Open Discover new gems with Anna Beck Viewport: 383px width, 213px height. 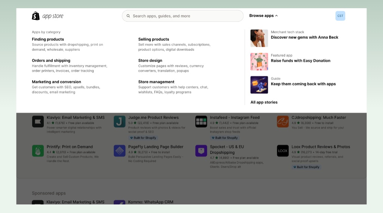coord(304,37)
